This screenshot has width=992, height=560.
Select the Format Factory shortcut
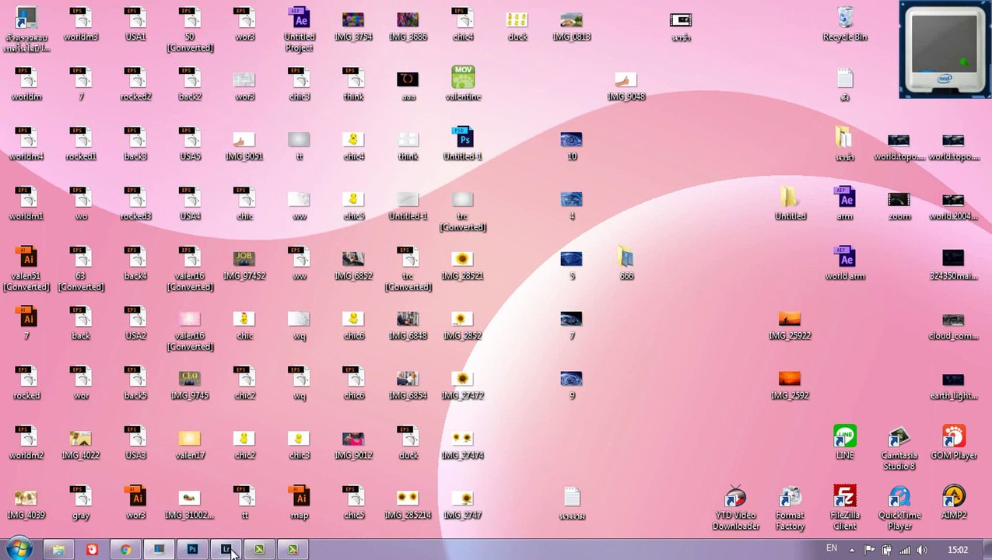coord(790,507)
